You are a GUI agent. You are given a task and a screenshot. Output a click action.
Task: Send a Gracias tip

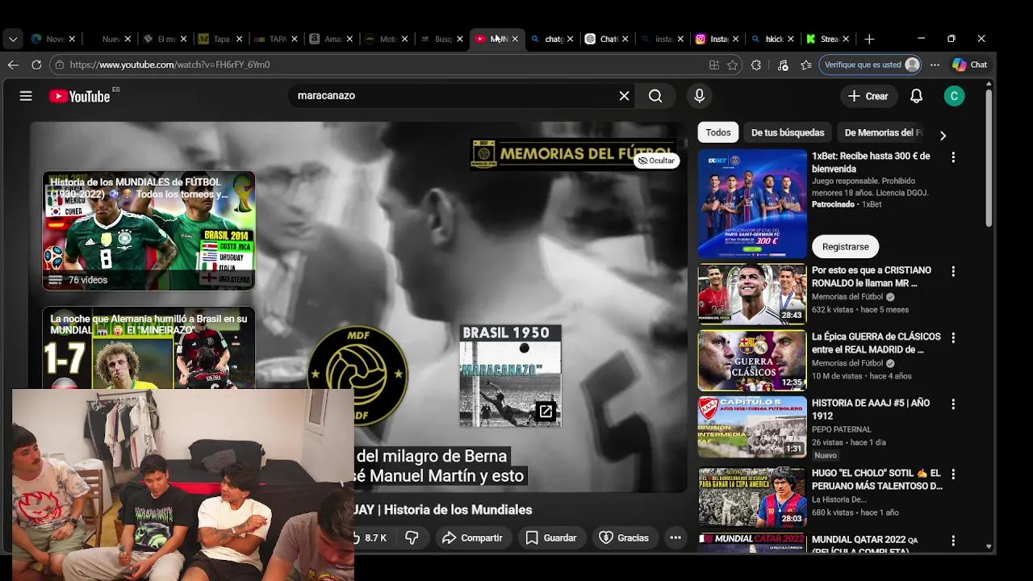pos(624,537)
